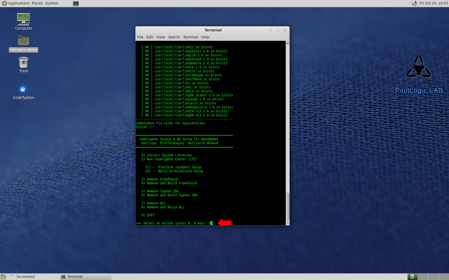Click the show desktop icon in bottom panel

click(x=3, y=277)
